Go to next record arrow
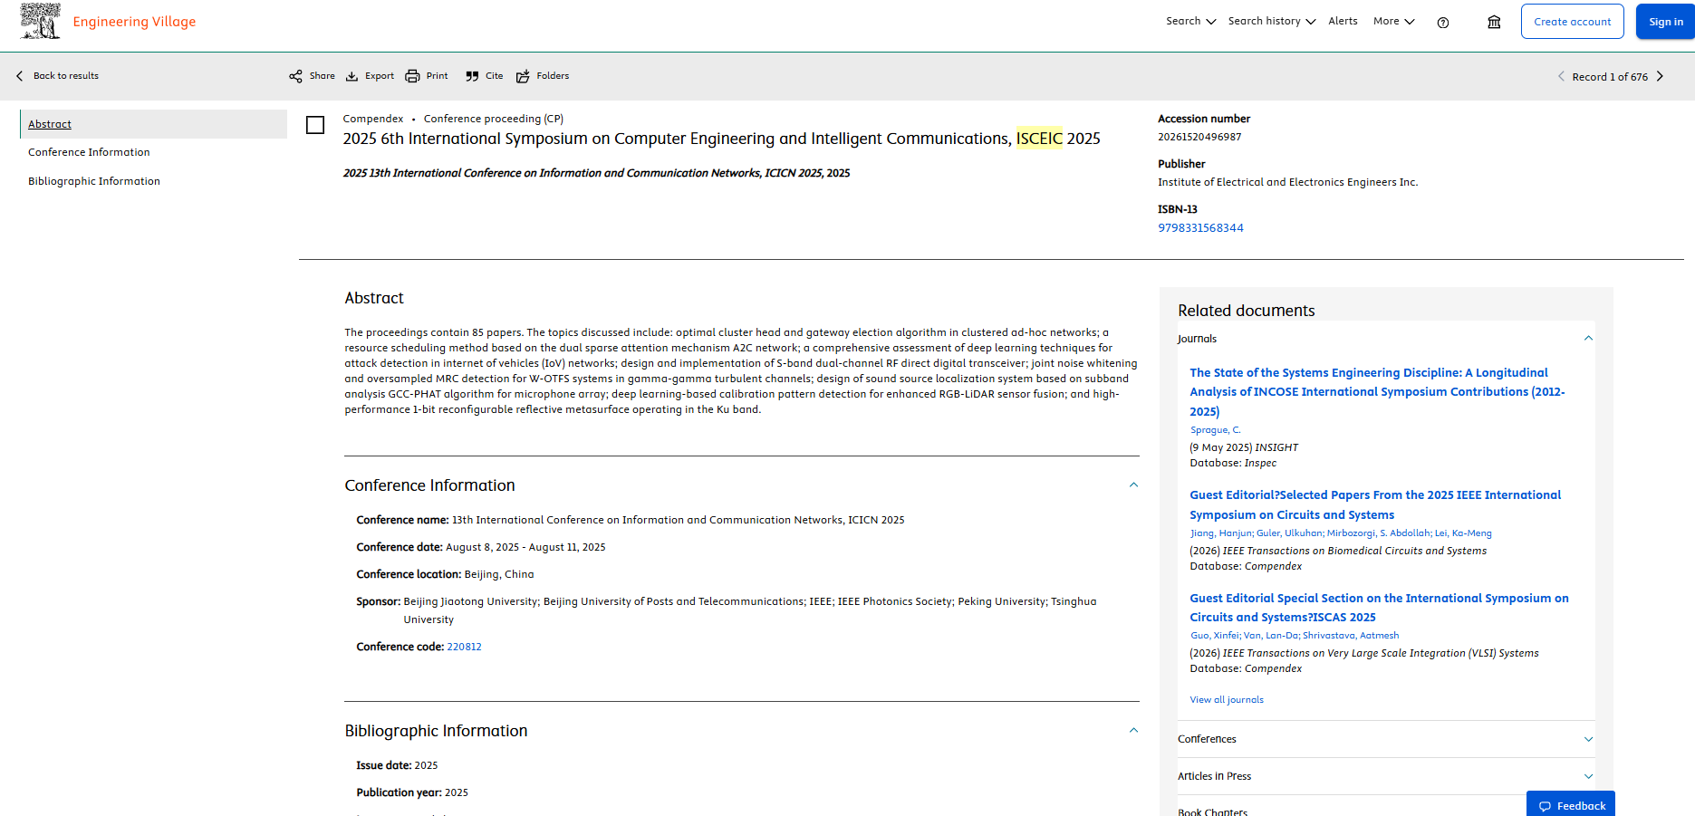Image resolution: width=1695 pixels, height=816 pixels. pyautogui.click(x=1660, y=76)
